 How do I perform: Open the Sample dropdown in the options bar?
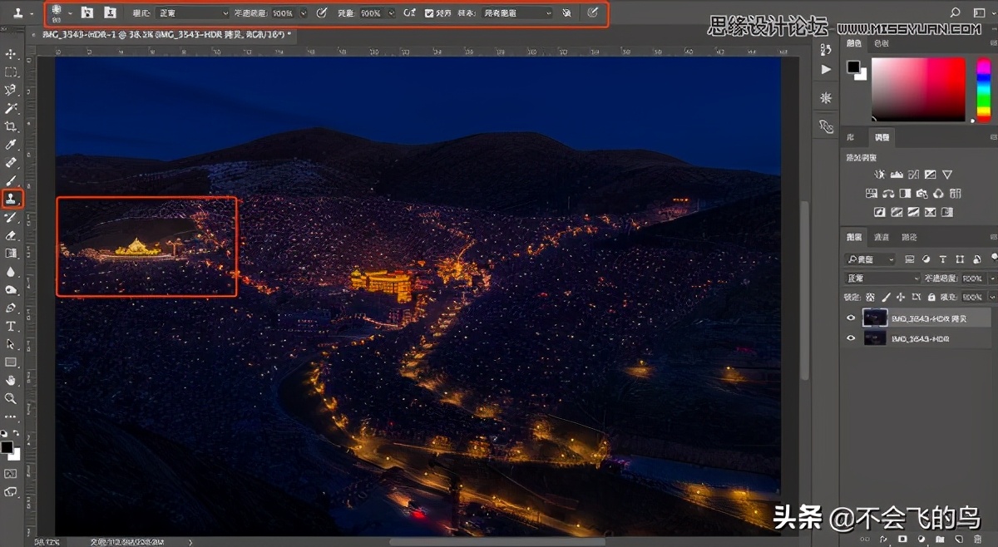pyautogui.click(x=516, y=12)
